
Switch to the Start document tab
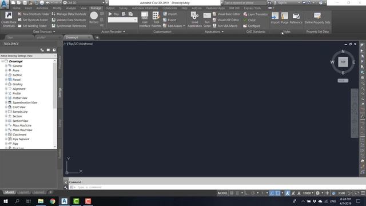[10, 37]
